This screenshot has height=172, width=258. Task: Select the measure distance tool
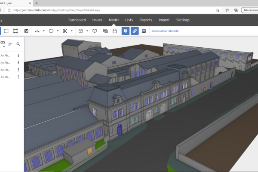tap(37, 31)
